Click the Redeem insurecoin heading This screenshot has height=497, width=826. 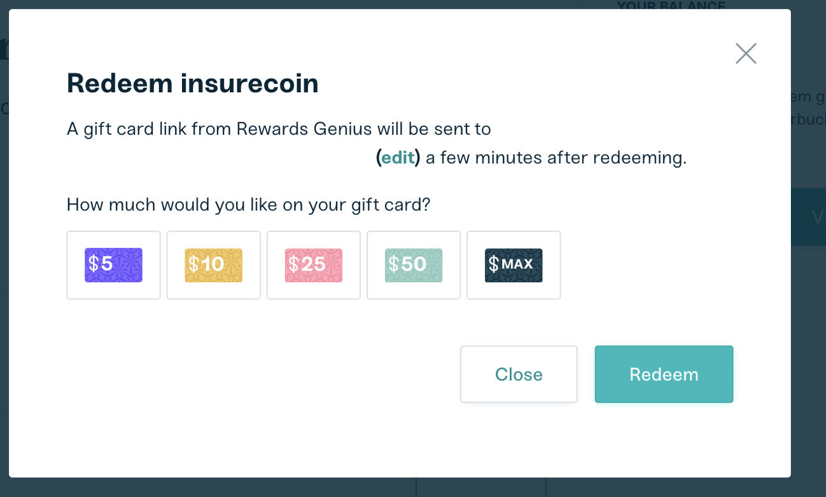tap(193, 83)
